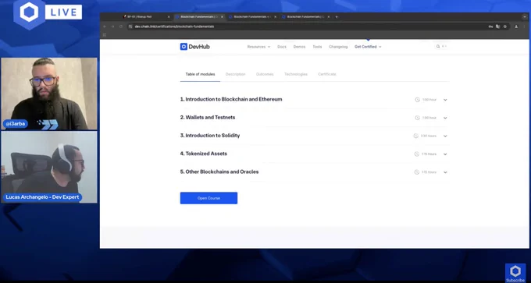Bookmark the page with the star icon
Viewport: 531px width, 283px height.
click(x=505, y=27)
